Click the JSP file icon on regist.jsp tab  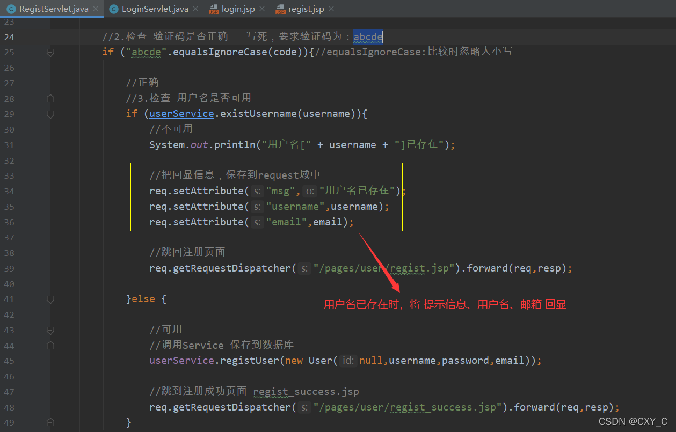280,9
